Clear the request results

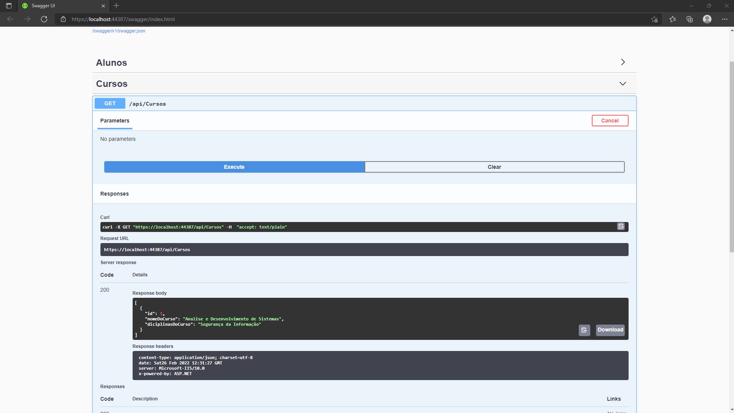tap(494, 167)
